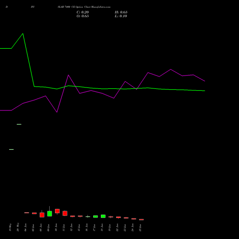239x239 pixels.
Task: Select the tall green candle for 09 Jun
Action: click(50, 214)
